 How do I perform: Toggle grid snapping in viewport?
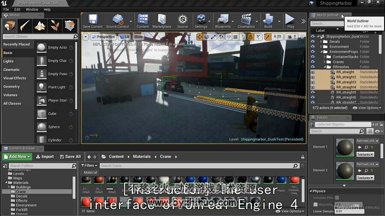coord(235,37)
